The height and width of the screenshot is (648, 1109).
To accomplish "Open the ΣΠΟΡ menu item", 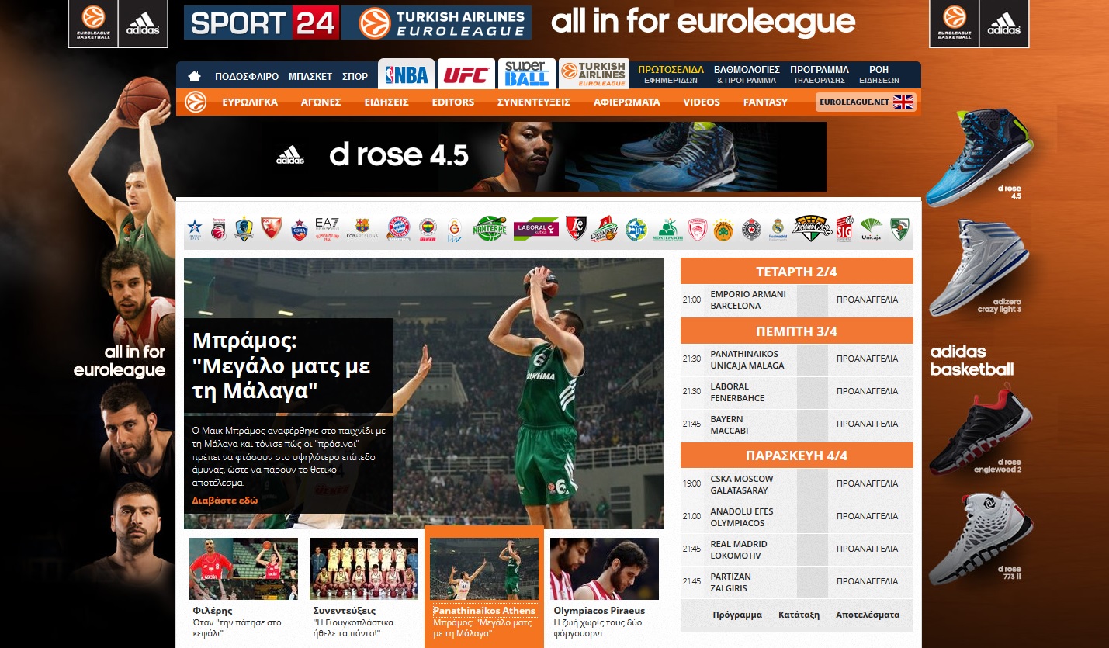I will point(355,77).
